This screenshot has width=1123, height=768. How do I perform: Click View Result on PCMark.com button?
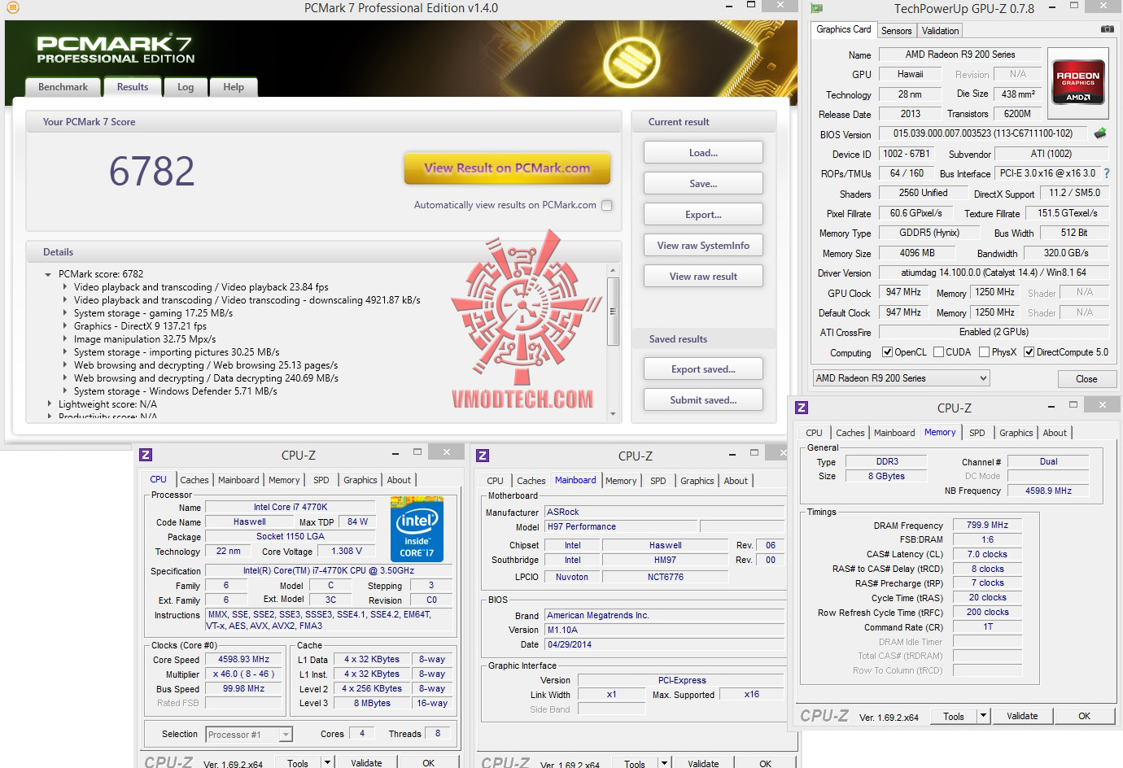507,168
